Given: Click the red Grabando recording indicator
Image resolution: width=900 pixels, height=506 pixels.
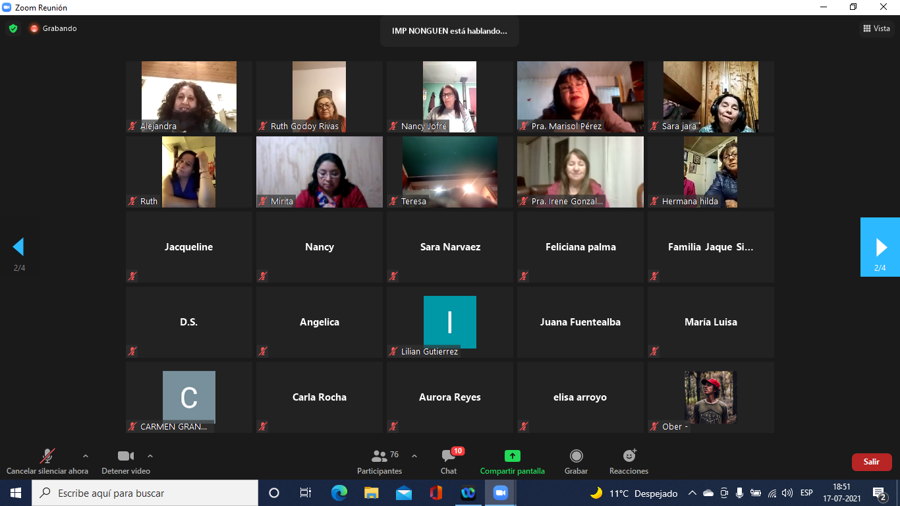Looking at the screenshot, I should click(x=53, y=28).
